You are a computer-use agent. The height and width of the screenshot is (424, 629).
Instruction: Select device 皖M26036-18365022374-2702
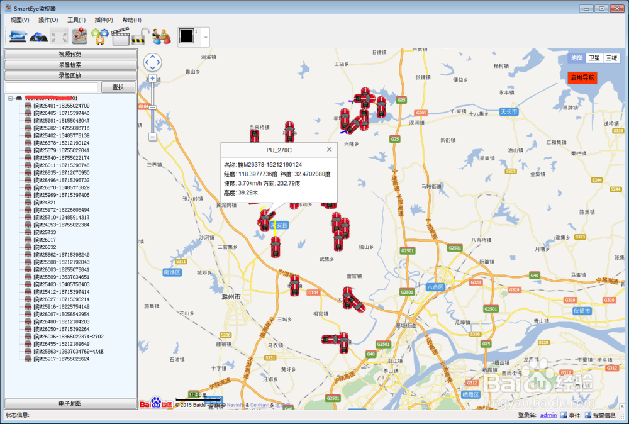[x=69, y=337]
